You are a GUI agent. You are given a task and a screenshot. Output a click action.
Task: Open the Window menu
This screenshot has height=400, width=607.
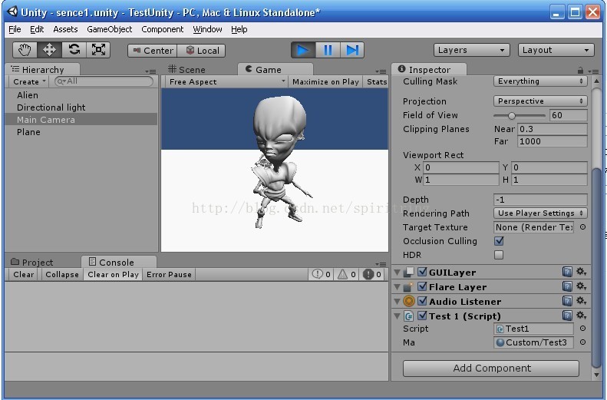point(207,29)
